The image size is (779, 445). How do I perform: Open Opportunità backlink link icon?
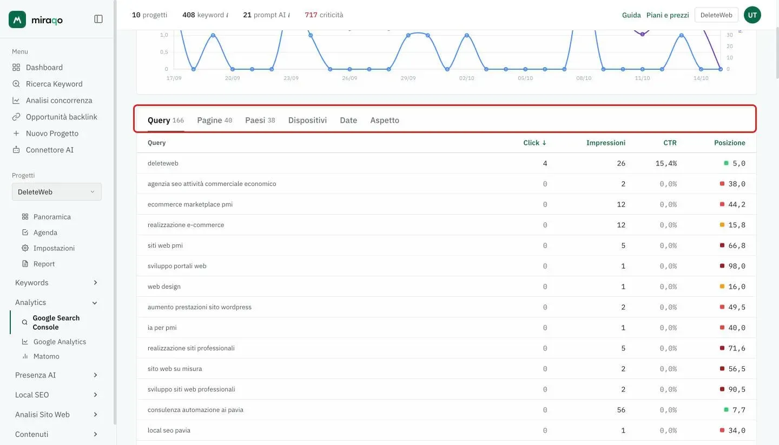(16, 117)
